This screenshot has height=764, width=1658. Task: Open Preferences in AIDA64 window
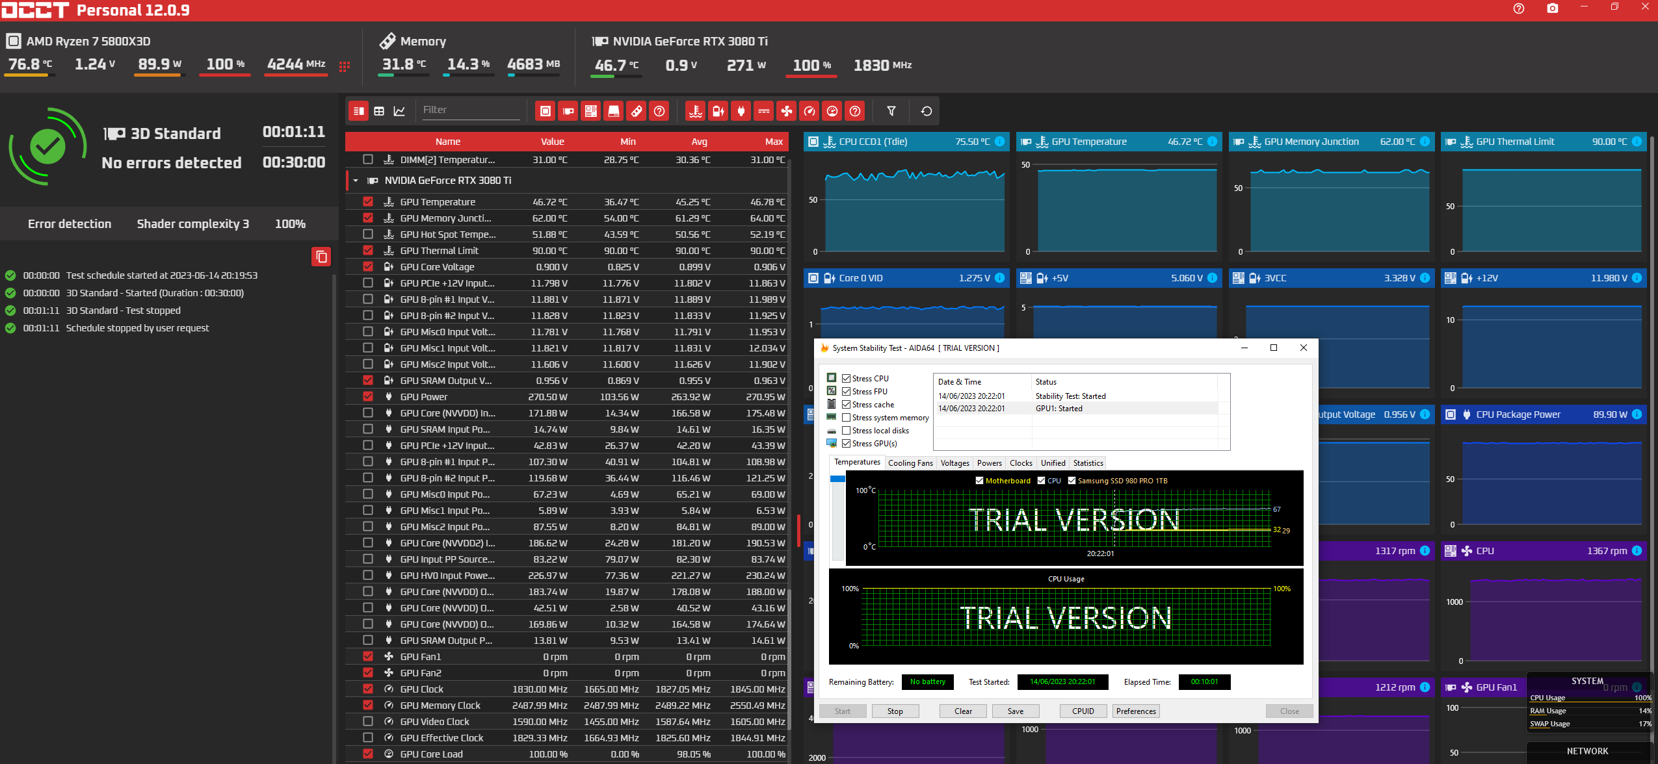pos(1136,711)
